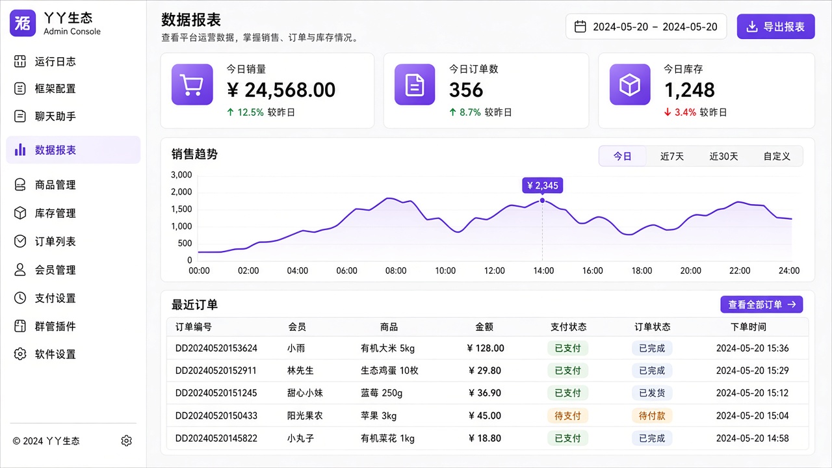The width and height of the screenshot is (832, 468).
Task: Click the ¥ 24,568.00 sales value
Action: click(281, 90)
